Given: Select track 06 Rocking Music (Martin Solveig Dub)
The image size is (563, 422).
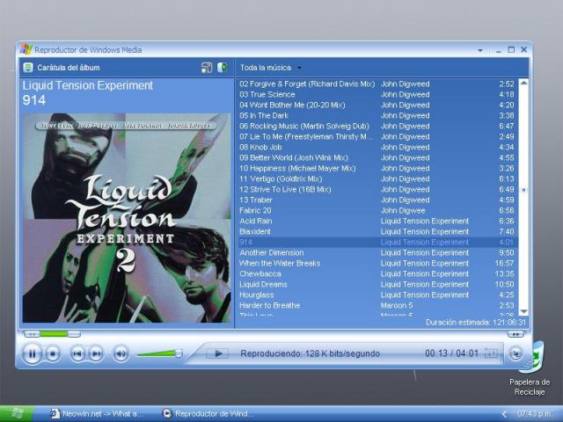Looking at the screenshot, I should click(378, 126).
